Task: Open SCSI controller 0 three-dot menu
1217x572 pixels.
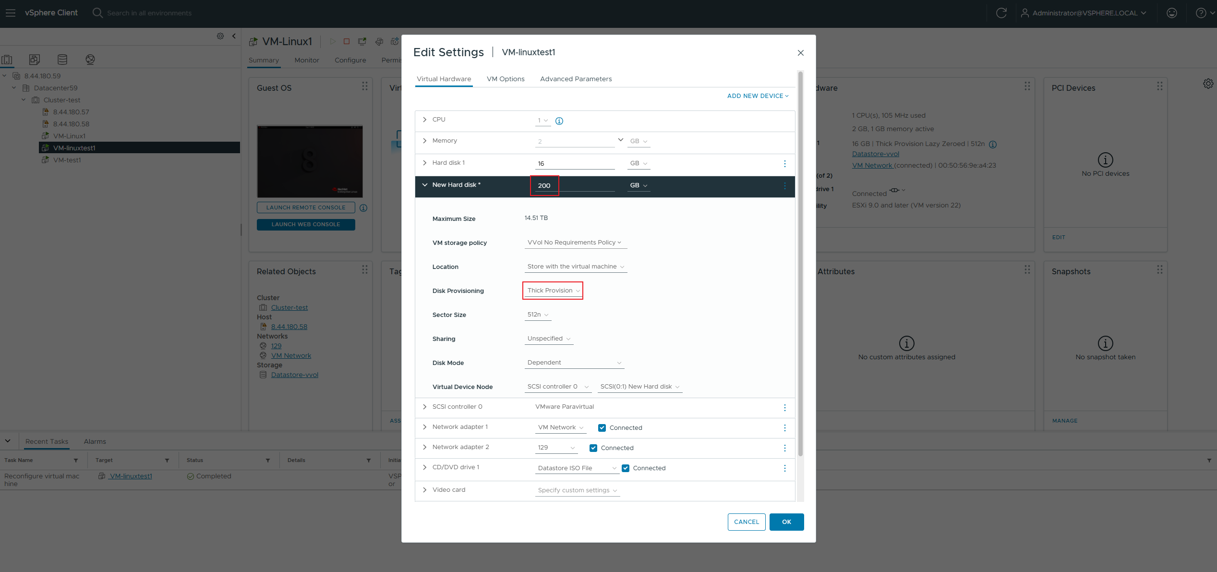Action: [785, 408]
